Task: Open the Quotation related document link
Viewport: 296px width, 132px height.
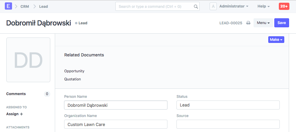Action: click(73, 79)
